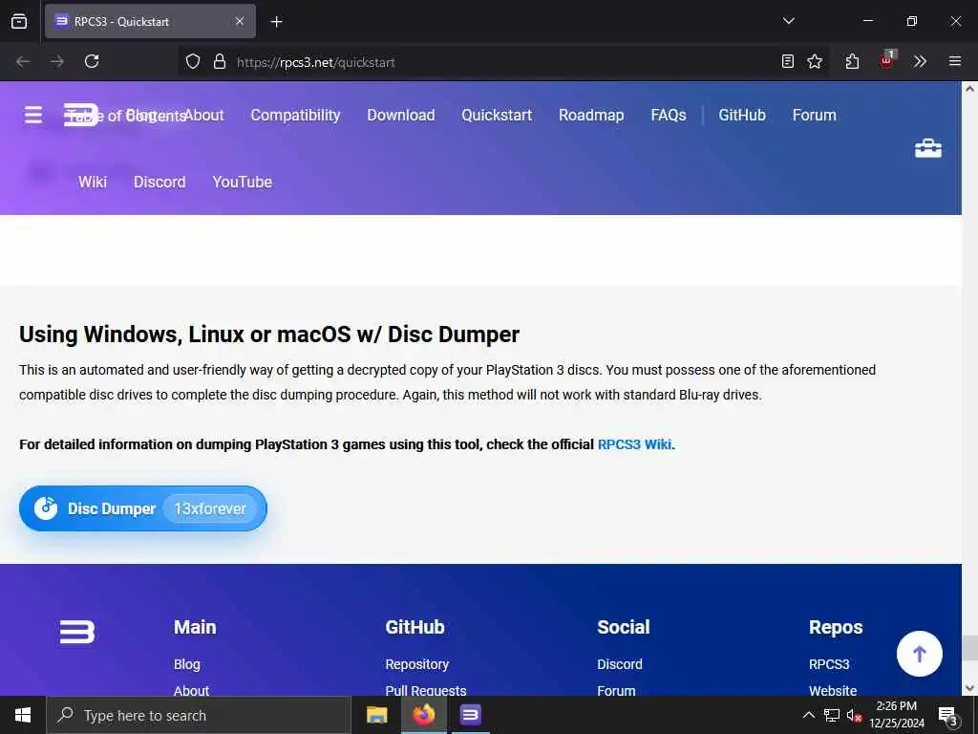
Task: Open the taskbar clock and date
Action: (896, 715)
